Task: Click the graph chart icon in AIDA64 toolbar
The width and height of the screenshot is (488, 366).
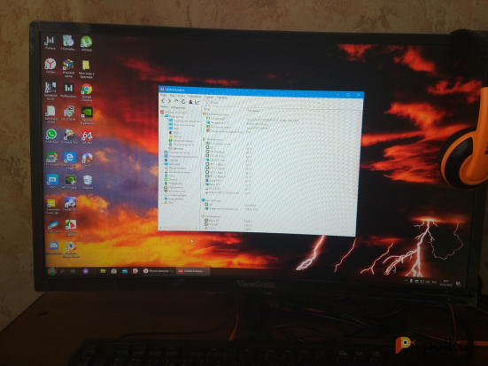Action: 197,102
